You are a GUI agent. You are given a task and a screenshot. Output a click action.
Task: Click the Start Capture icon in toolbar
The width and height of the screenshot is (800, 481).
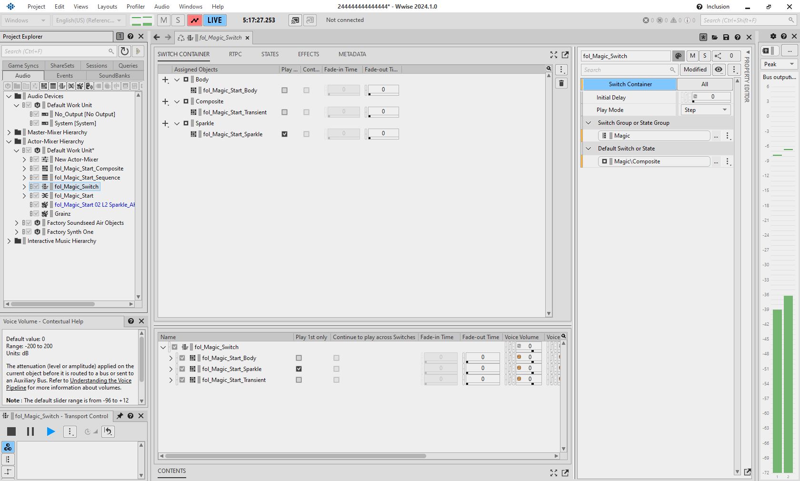point(194,20)
